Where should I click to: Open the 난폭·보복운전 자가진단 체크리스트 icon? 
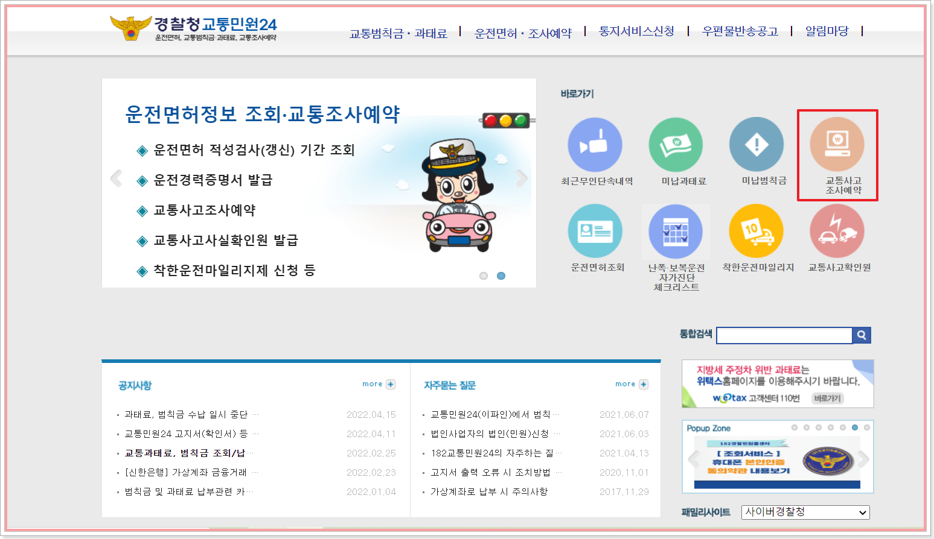pos(676,231)
